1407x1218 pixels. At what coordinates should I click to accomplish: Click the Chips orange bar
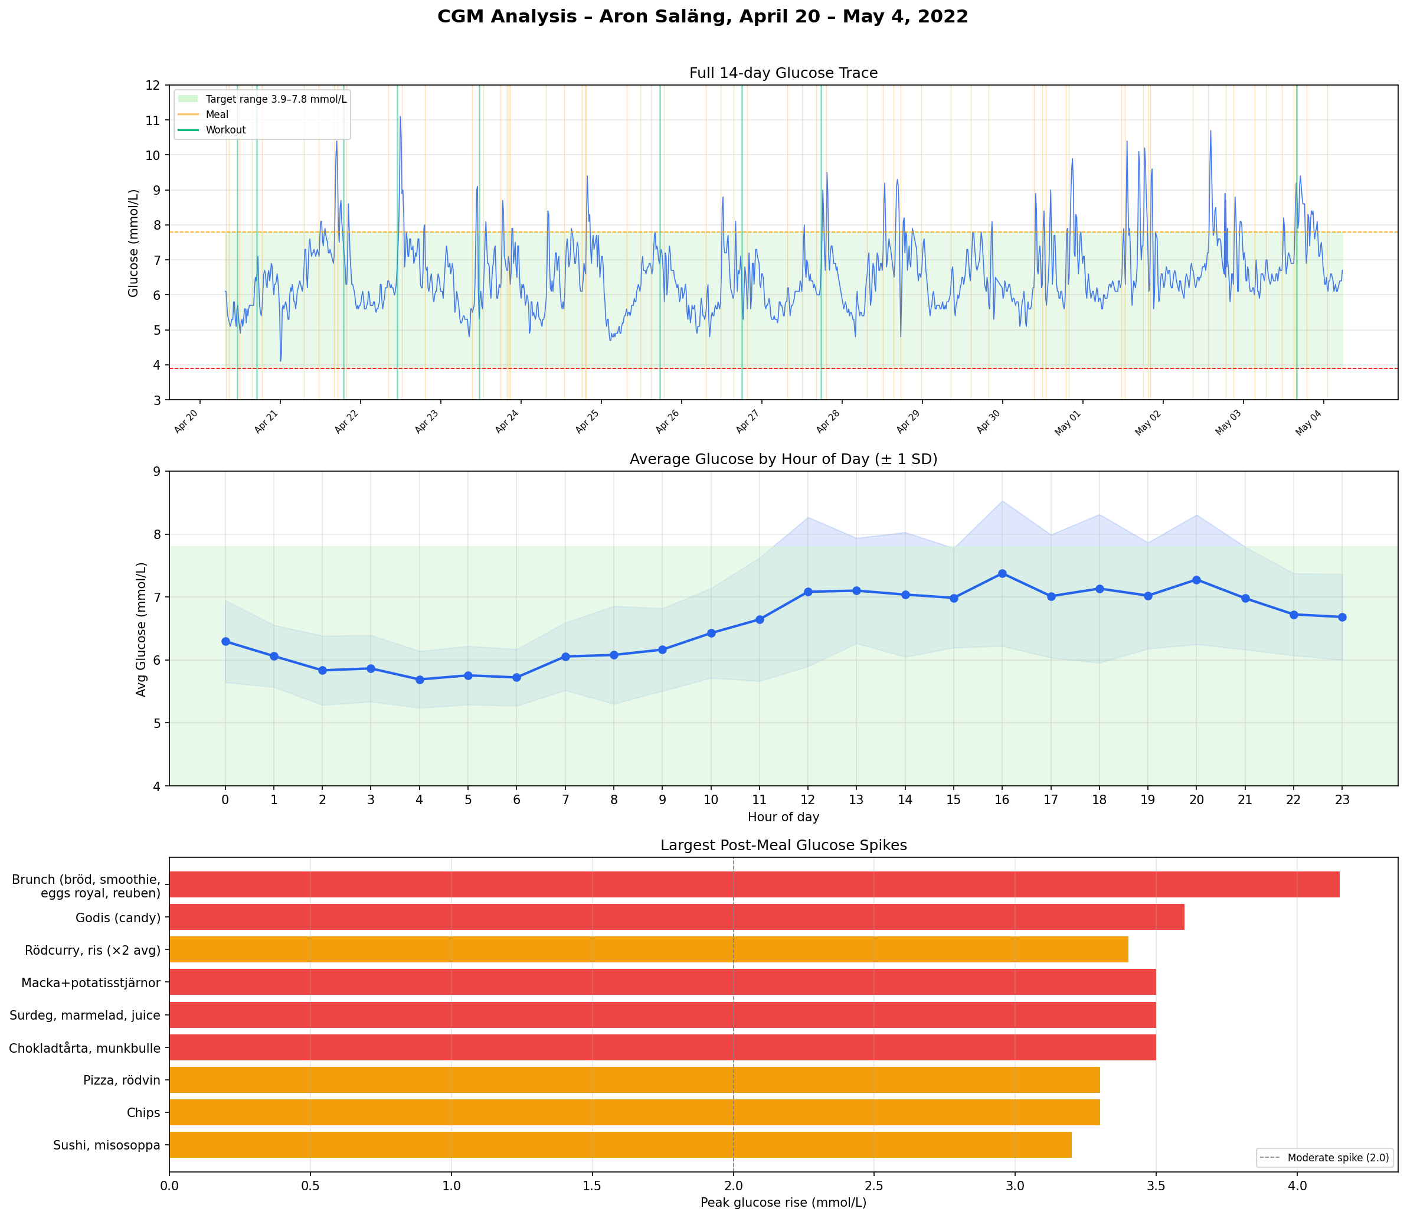[634, 1112]
